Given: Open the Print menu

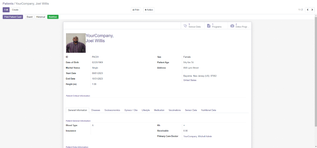Looking at the screenshot, I should click(x=136, y=10).
